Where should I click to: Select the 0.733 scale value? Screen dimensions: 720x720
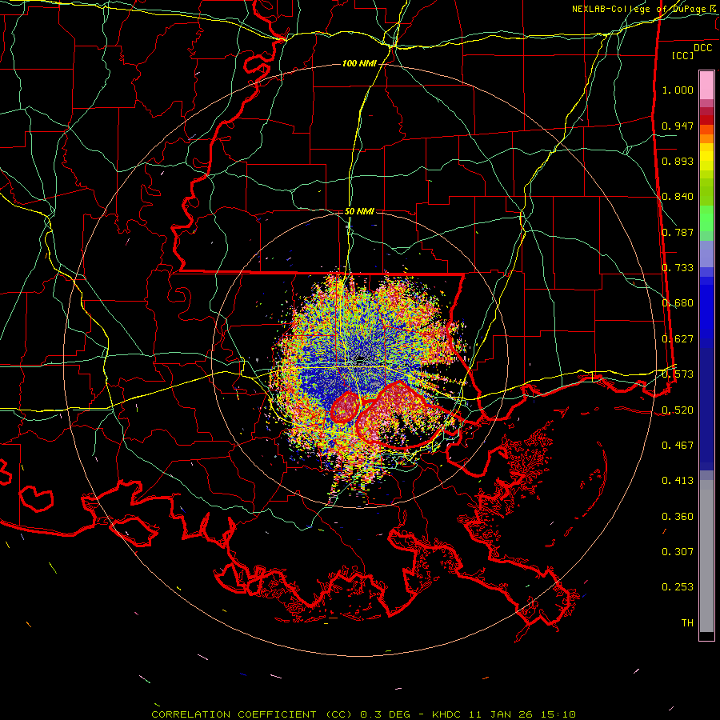coord(678,268)
